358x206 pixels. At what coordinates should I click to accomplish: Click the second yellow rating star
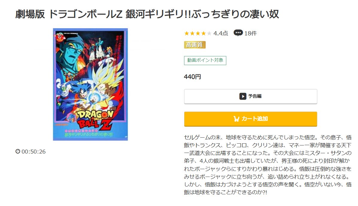(x=192, y=33)
